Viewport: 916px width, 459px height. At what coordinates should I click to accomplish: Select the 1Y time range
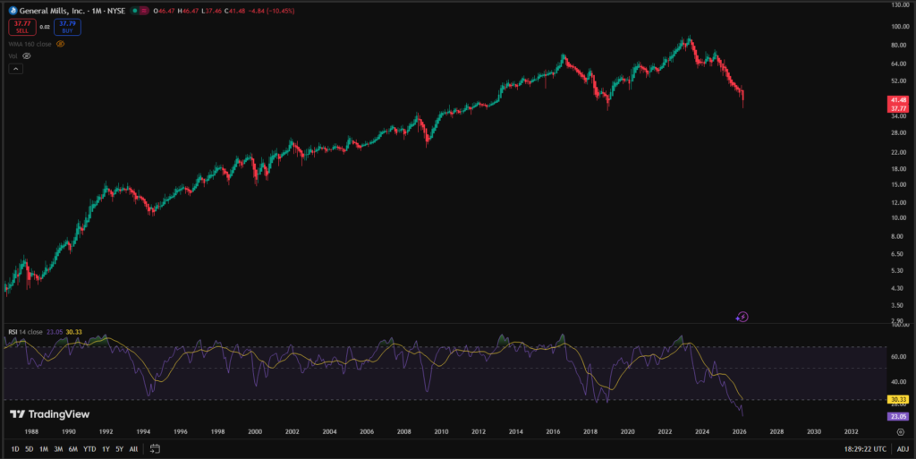tap(106, 449)
